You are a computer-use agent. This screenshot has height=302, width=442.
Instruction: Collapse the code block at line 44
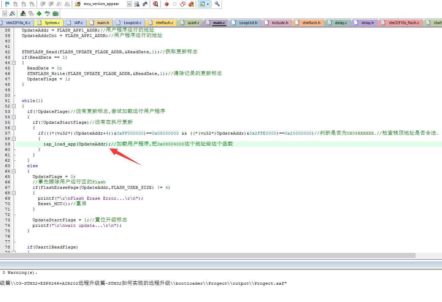pos(14,63)
